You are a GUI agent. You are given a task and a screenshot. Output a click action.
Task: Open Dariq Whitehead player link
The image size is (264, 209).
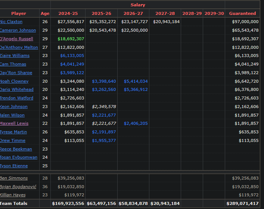pos(17,89)
